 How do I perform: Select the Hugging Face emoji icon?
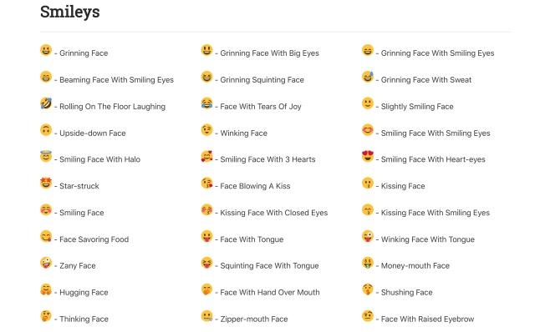pyautogui.click(x=46, y=289)
